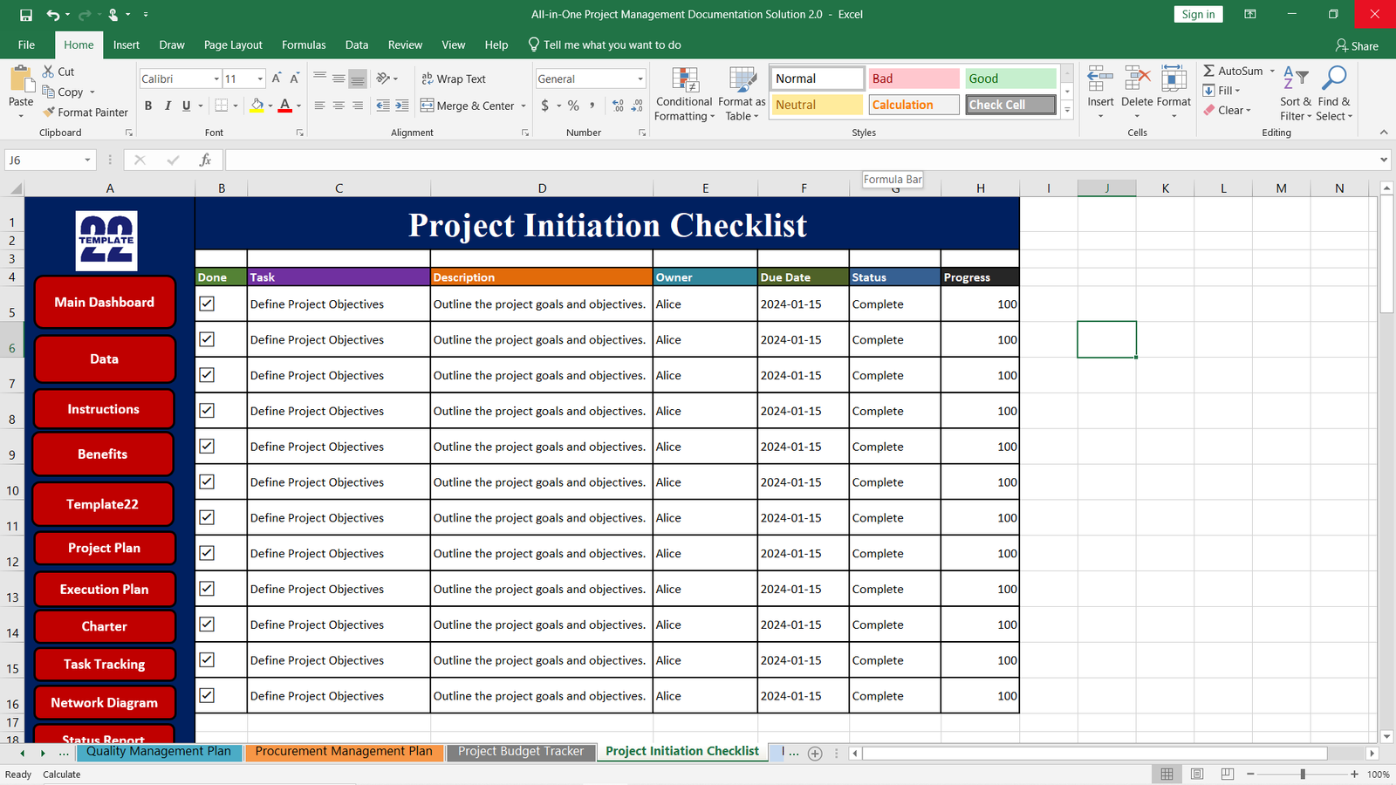The height and width of the screenshot is (785, 1396).
Task: Open the Formulas ribbon tab
Action: [304, 44]
